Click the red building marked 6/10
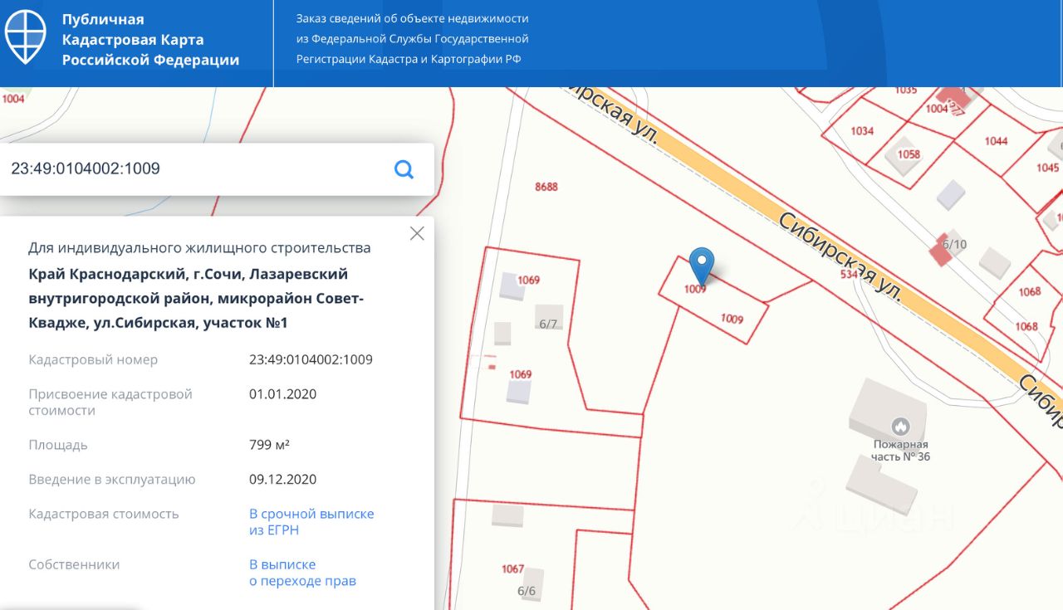The image size is (1063, 610). click(941, 251)
